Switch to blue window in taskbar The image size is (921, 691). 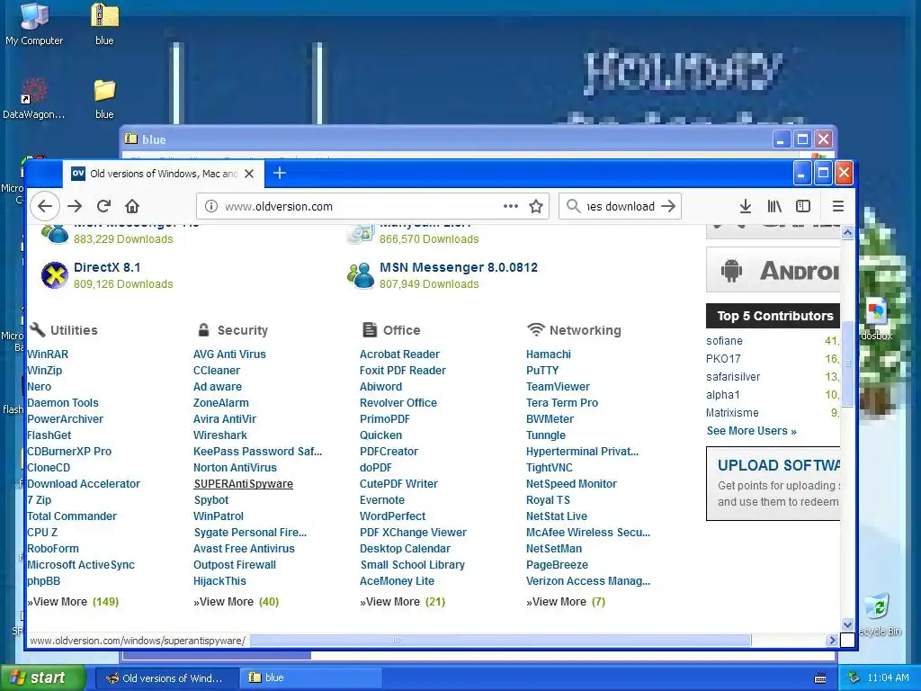tap(310, 678)
